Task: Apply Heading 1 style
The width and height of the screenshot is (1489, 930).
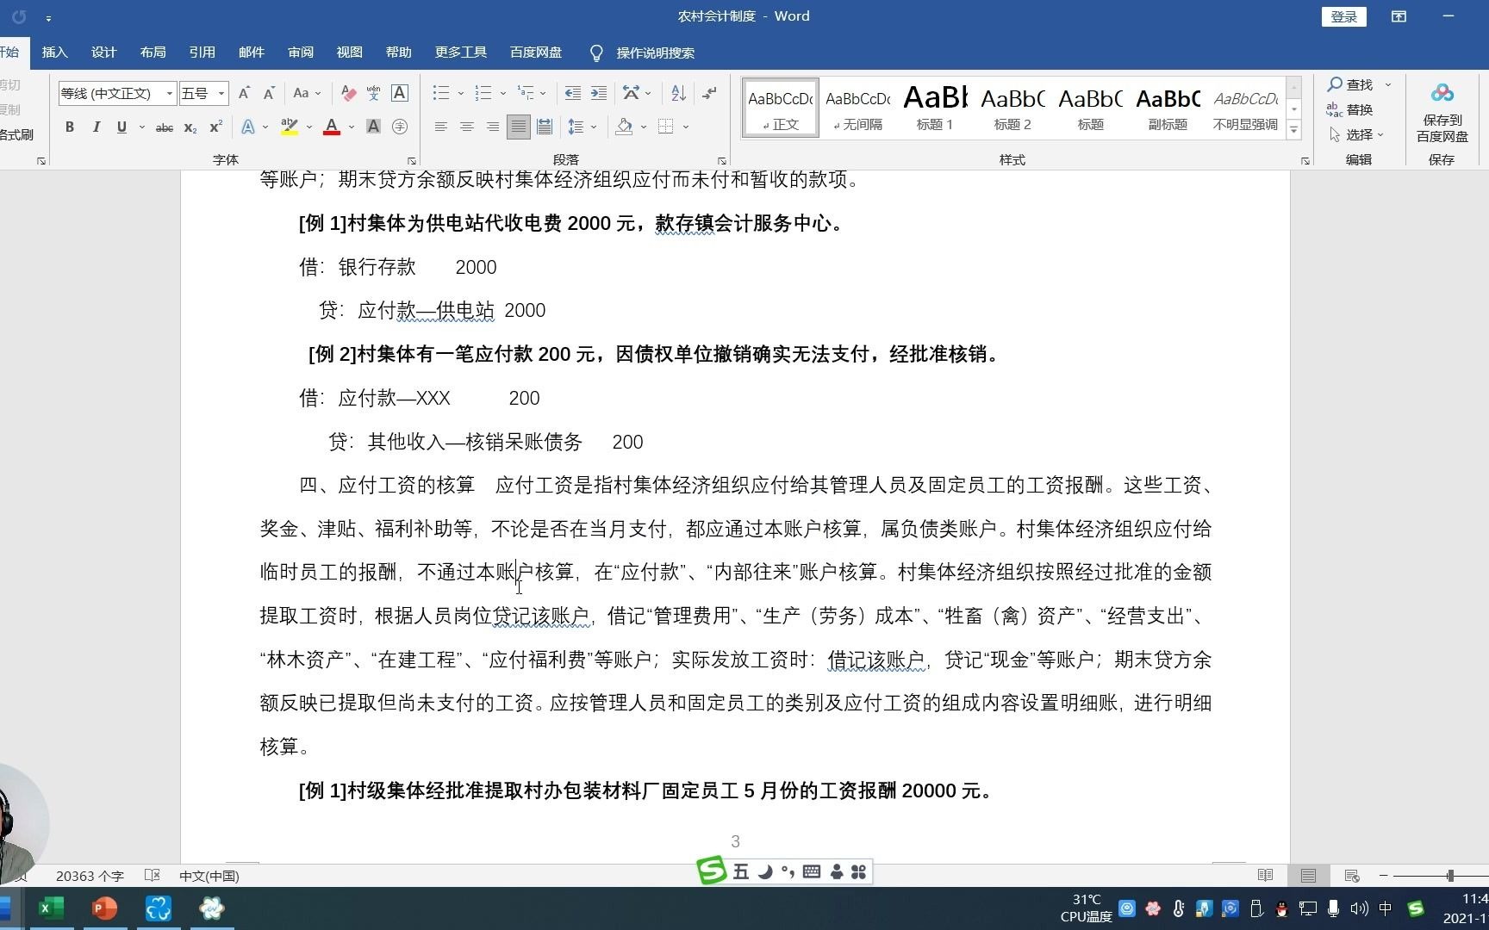Action: tap(935, 108)
